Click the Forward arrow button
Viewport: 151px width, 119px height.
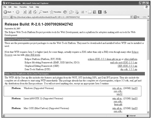click(18, 12)
